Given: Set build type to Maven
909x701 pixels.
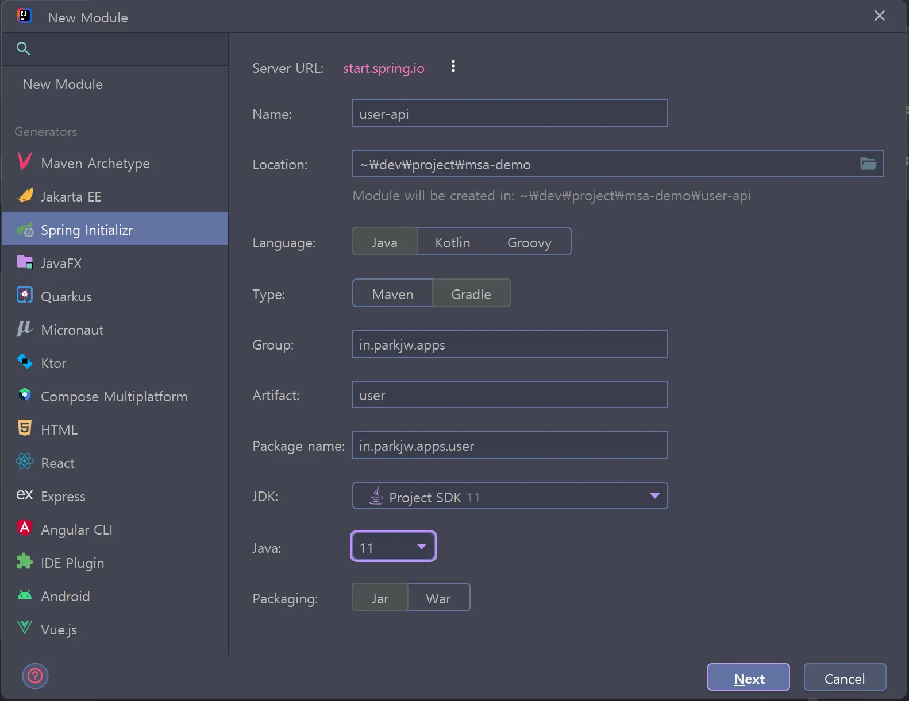Looking at the screenshot, I should [392, 294].
